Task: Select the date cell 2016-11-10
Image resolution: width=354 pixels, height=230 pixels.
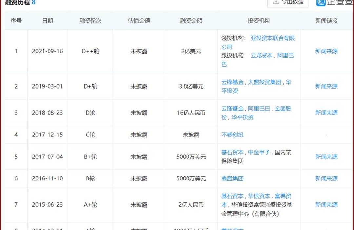Action: click(48, 178)
